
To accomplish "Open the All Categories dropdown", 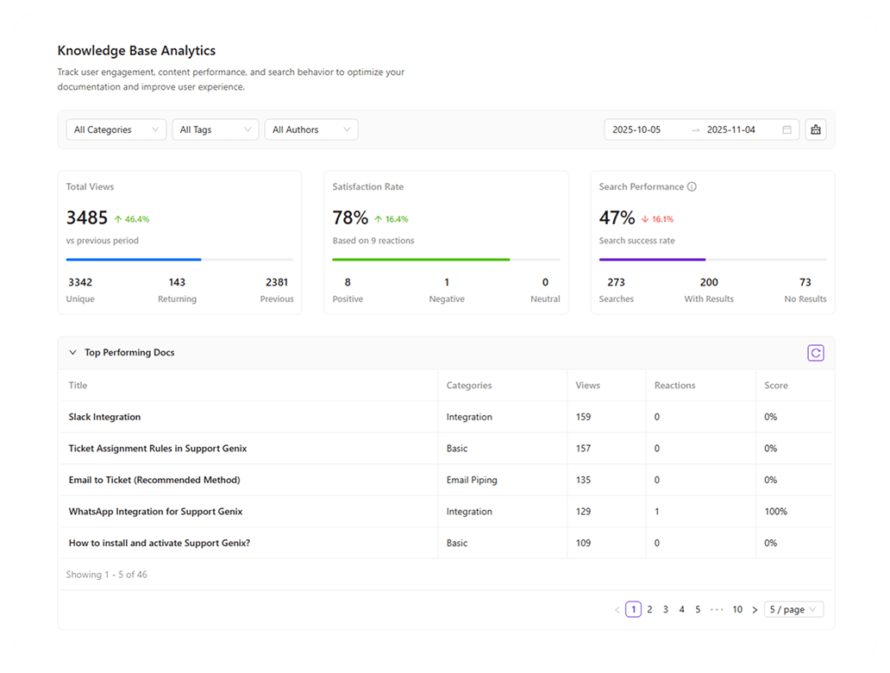I will pyautogui.click(x=116, y=129).
